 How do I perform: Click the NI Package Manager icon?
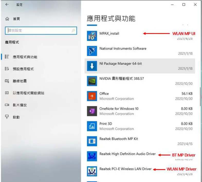click(92, 66)
